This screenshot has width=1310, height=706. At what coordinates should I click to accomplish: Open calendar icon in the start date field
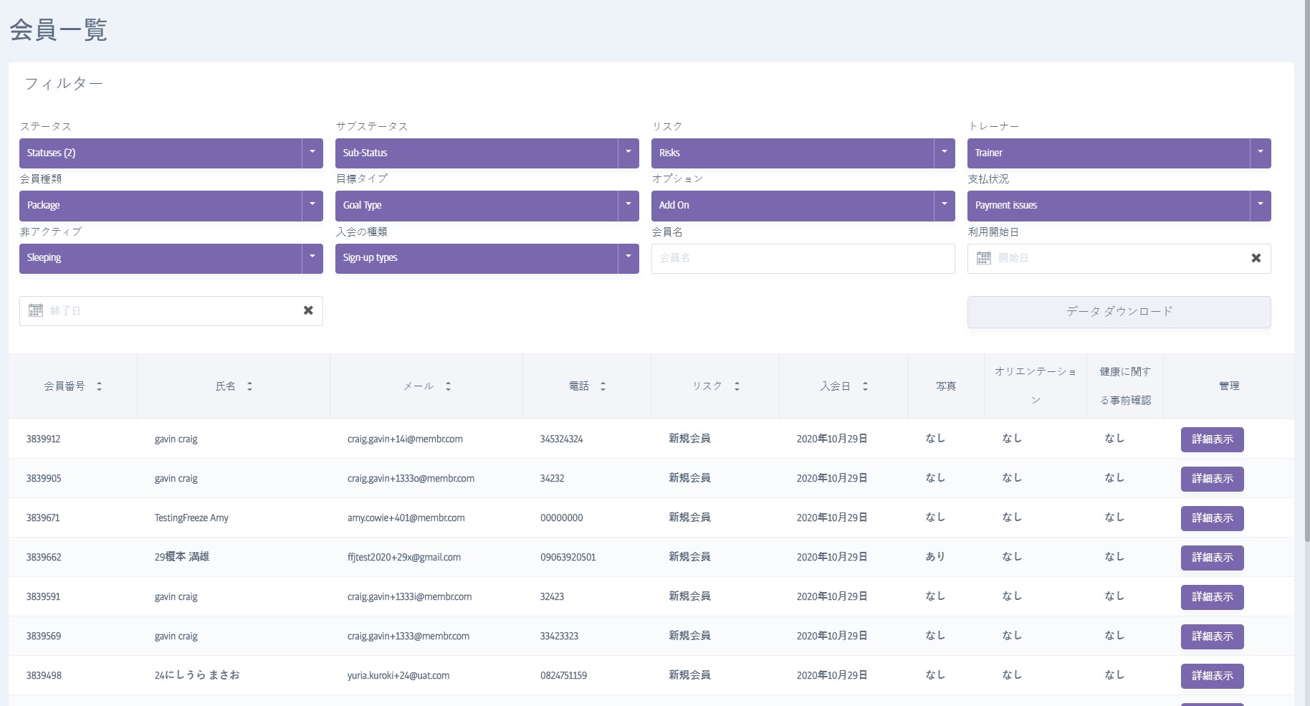click(984, 258)
